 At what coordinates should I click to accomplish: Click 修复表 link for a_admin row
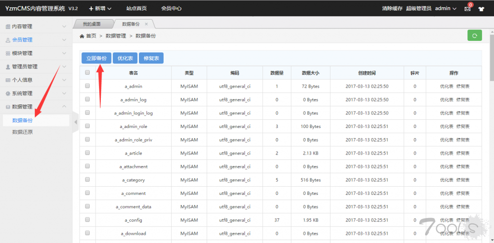(x=463, y=86)
